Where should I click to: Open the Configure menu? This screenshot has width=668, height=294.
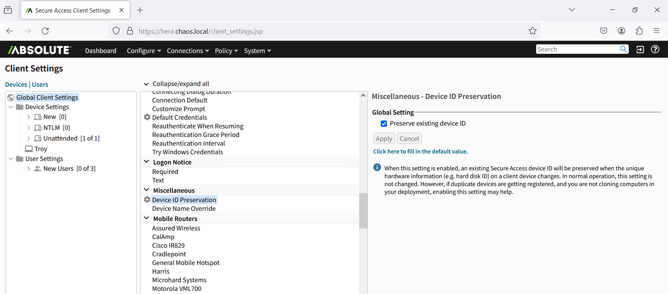[x=144, y=51]
